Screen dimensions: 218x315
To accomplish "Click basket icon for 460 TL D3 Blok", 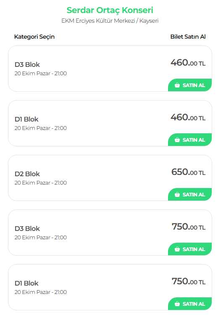I will point(177,85).
